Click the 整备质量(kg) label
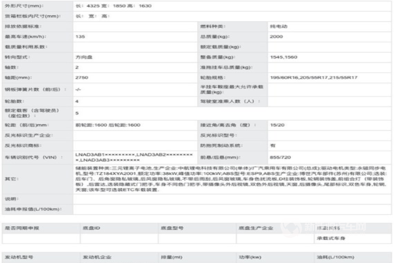Viewport: 394px width, 263px height. click(x=217, y=57)
